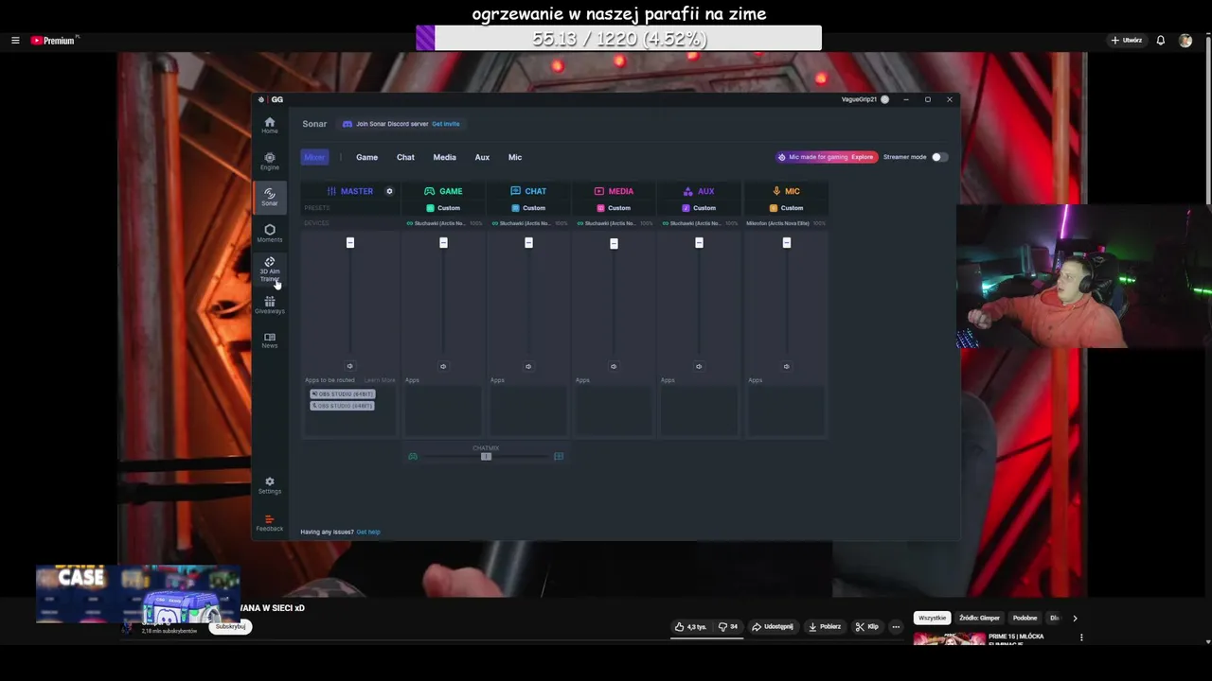Viewport: 1212px width, 681px height.
Task: Open Master channel settings gear
Action: click(389, 191)
